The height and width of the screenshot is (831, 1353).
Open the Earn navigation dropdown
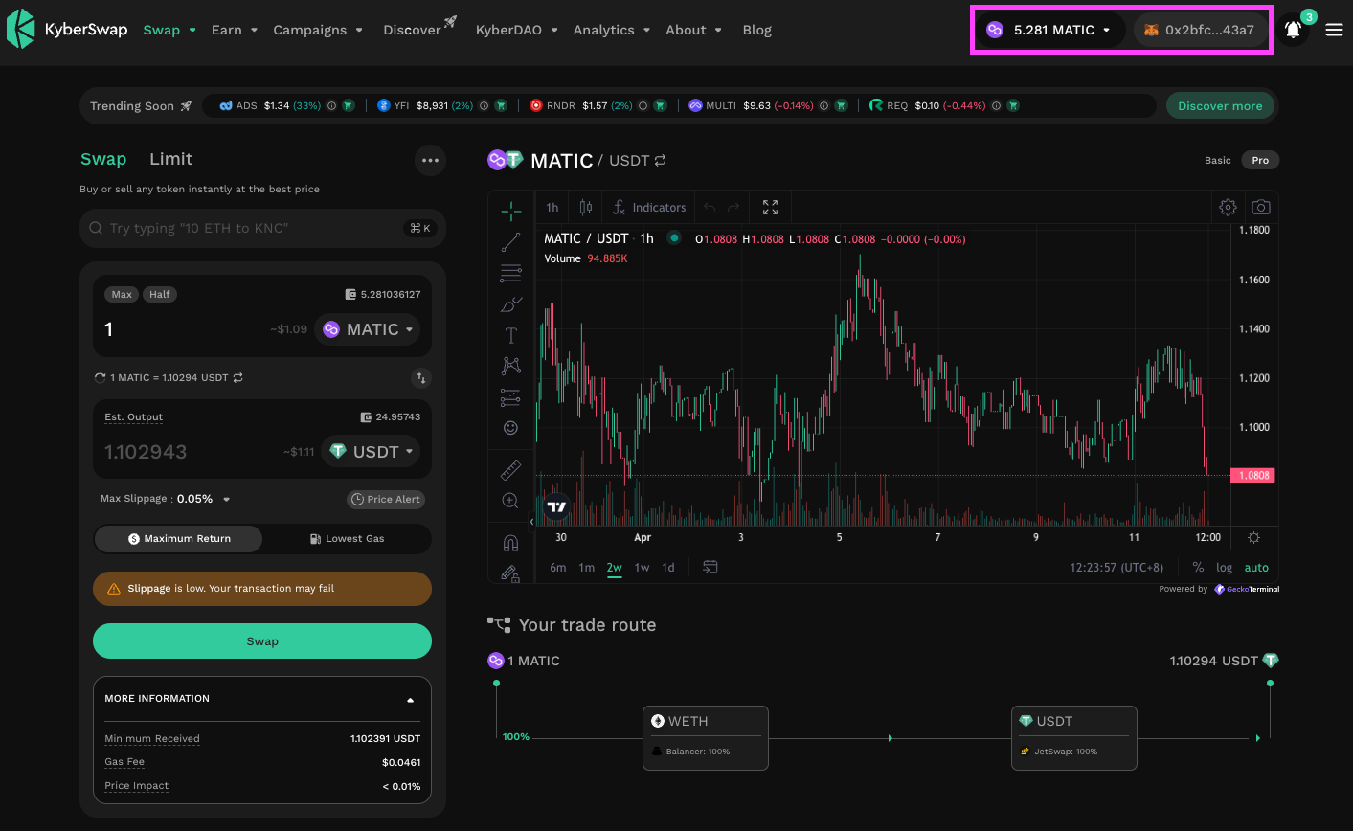pyautogui.click(x=235, y=30)
